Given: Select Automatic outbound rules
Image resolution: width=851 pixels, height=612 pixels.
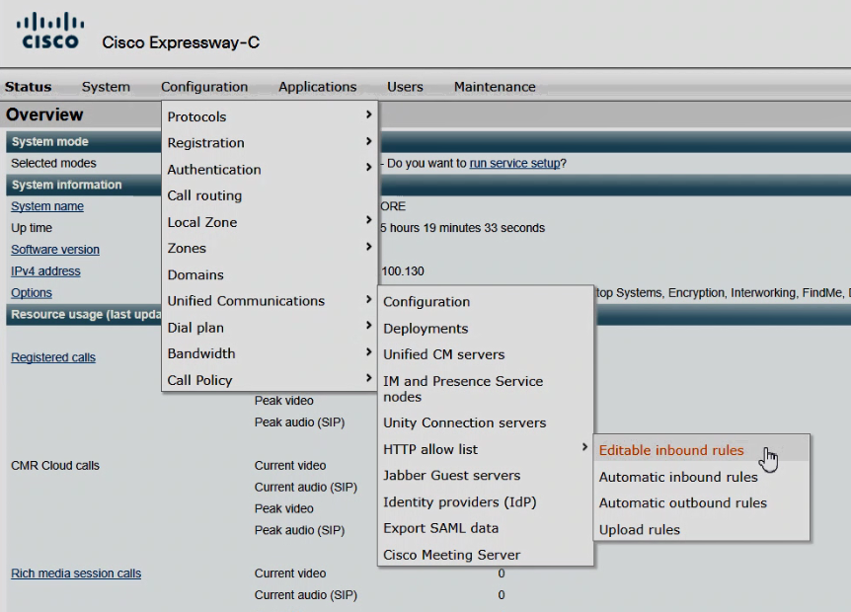Looking at the screenshot, I should tap(682, 502).
